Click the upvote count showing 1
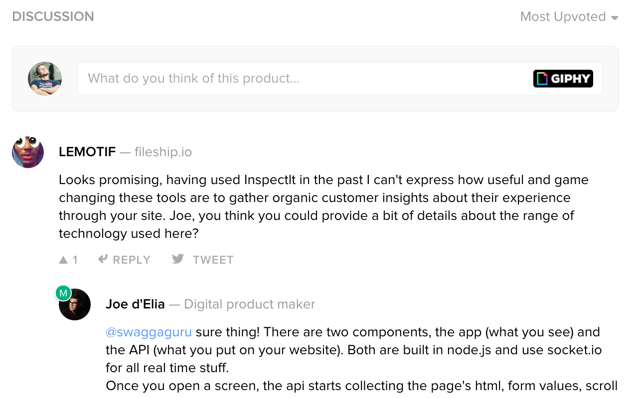Viewport: 638px width, 398px height. pyautogui.click(x=75, y=259)
